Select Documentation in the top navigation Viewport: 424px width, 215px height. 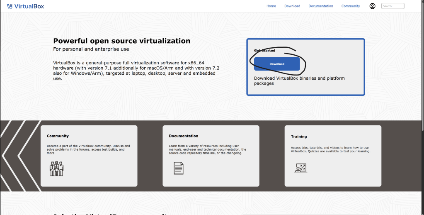pos(321,6)
